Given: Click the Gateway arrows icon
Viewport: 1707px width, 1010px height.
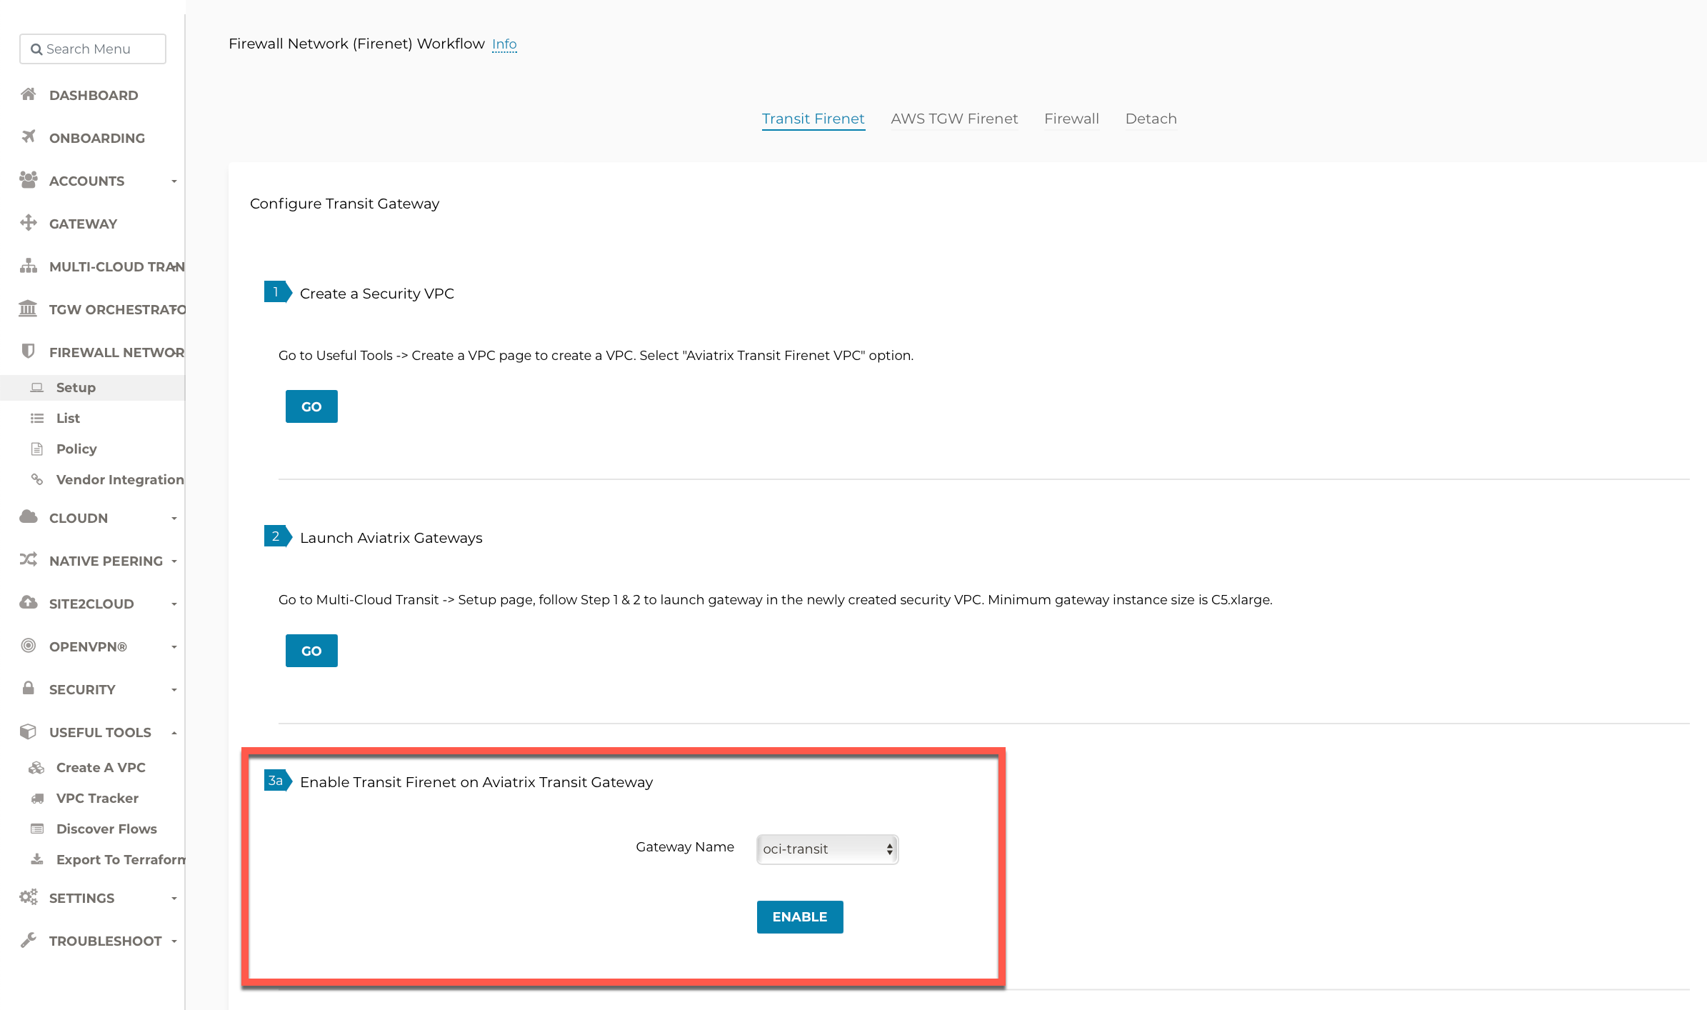Looking at the screenshot, I should click(x=29, y=223).
